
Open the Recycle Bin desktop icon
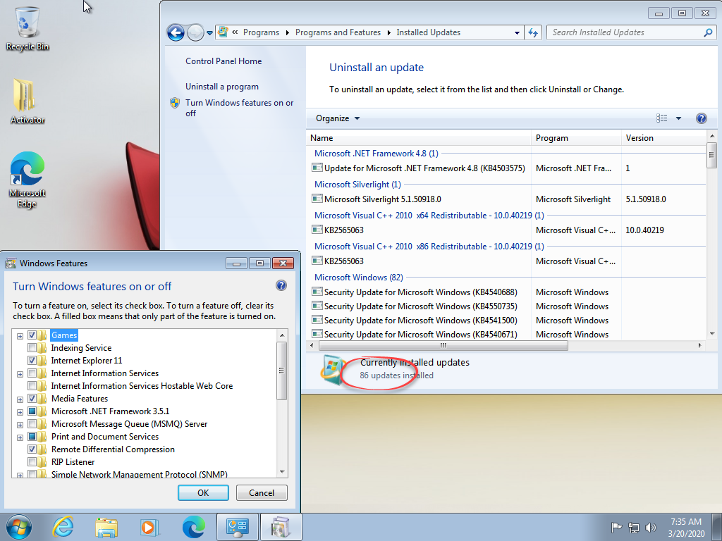point(27,27)
